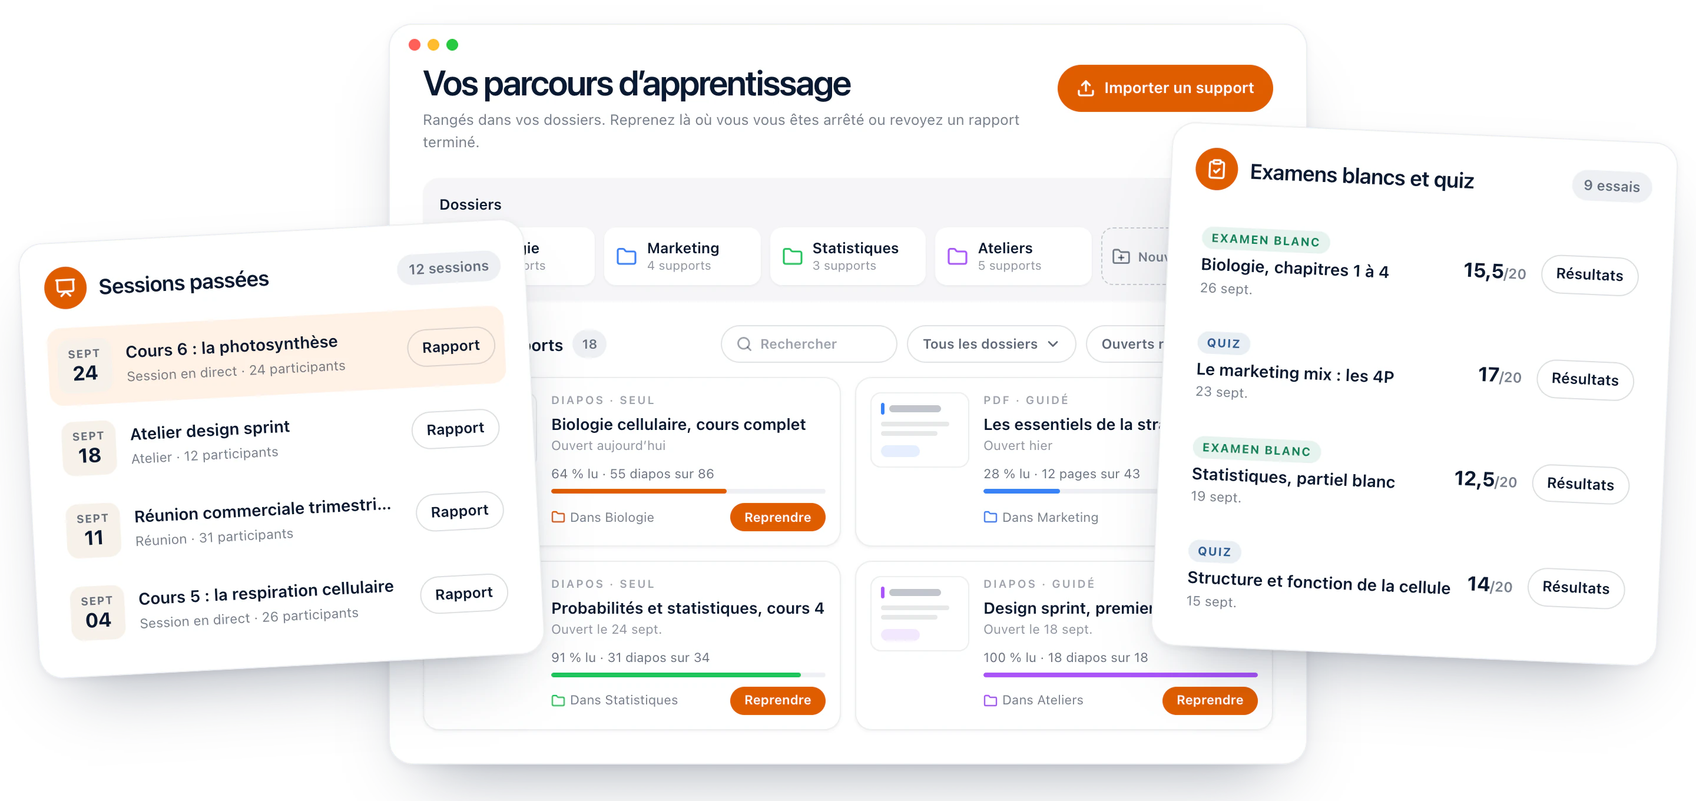This screenshot has height=801, width=1696.
Task: Click the folder icon next to Dans Marketing
Action: [x=990, y=517]
